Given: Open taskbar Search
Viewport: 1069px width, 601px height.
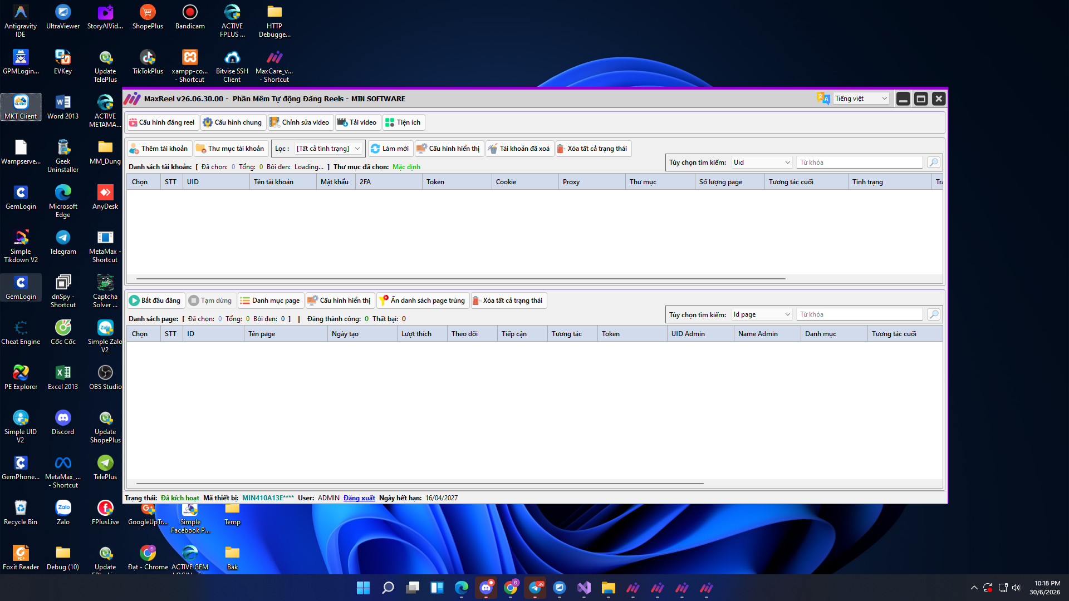Looking at the screenshot, I should tap(388, 588).
